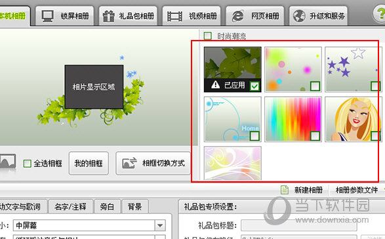Expand the 中屏幕 size dropdown
Screen dimensions: 385x239
[160, 225]
